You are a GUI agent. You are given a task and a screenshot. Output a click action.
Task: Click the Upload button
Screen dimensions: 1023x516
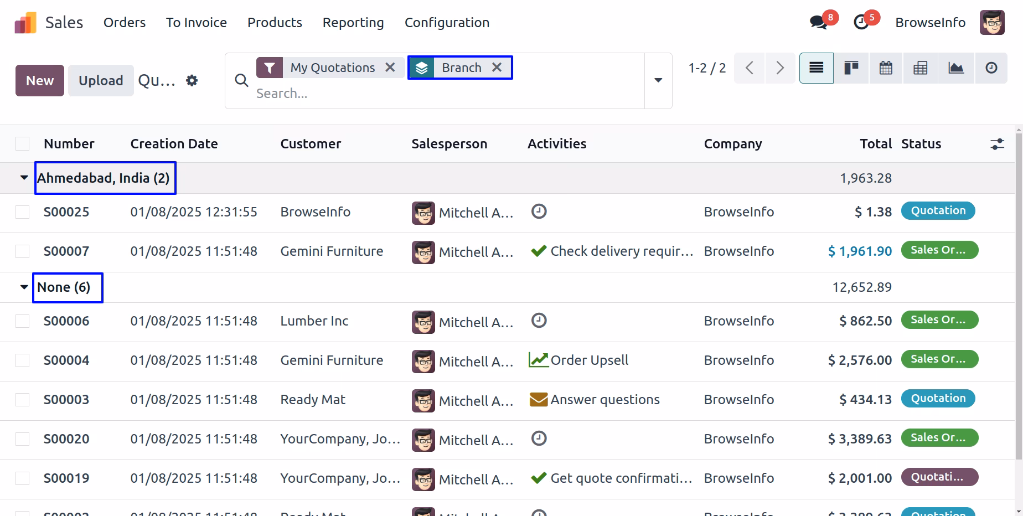pyautogui.click(x=101, y=81)
